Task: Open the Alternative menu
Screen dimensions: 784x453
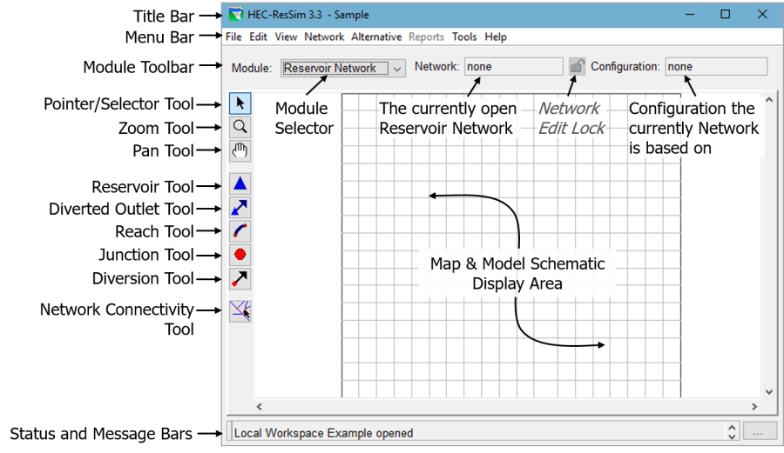Action: [x=376, y=37]
